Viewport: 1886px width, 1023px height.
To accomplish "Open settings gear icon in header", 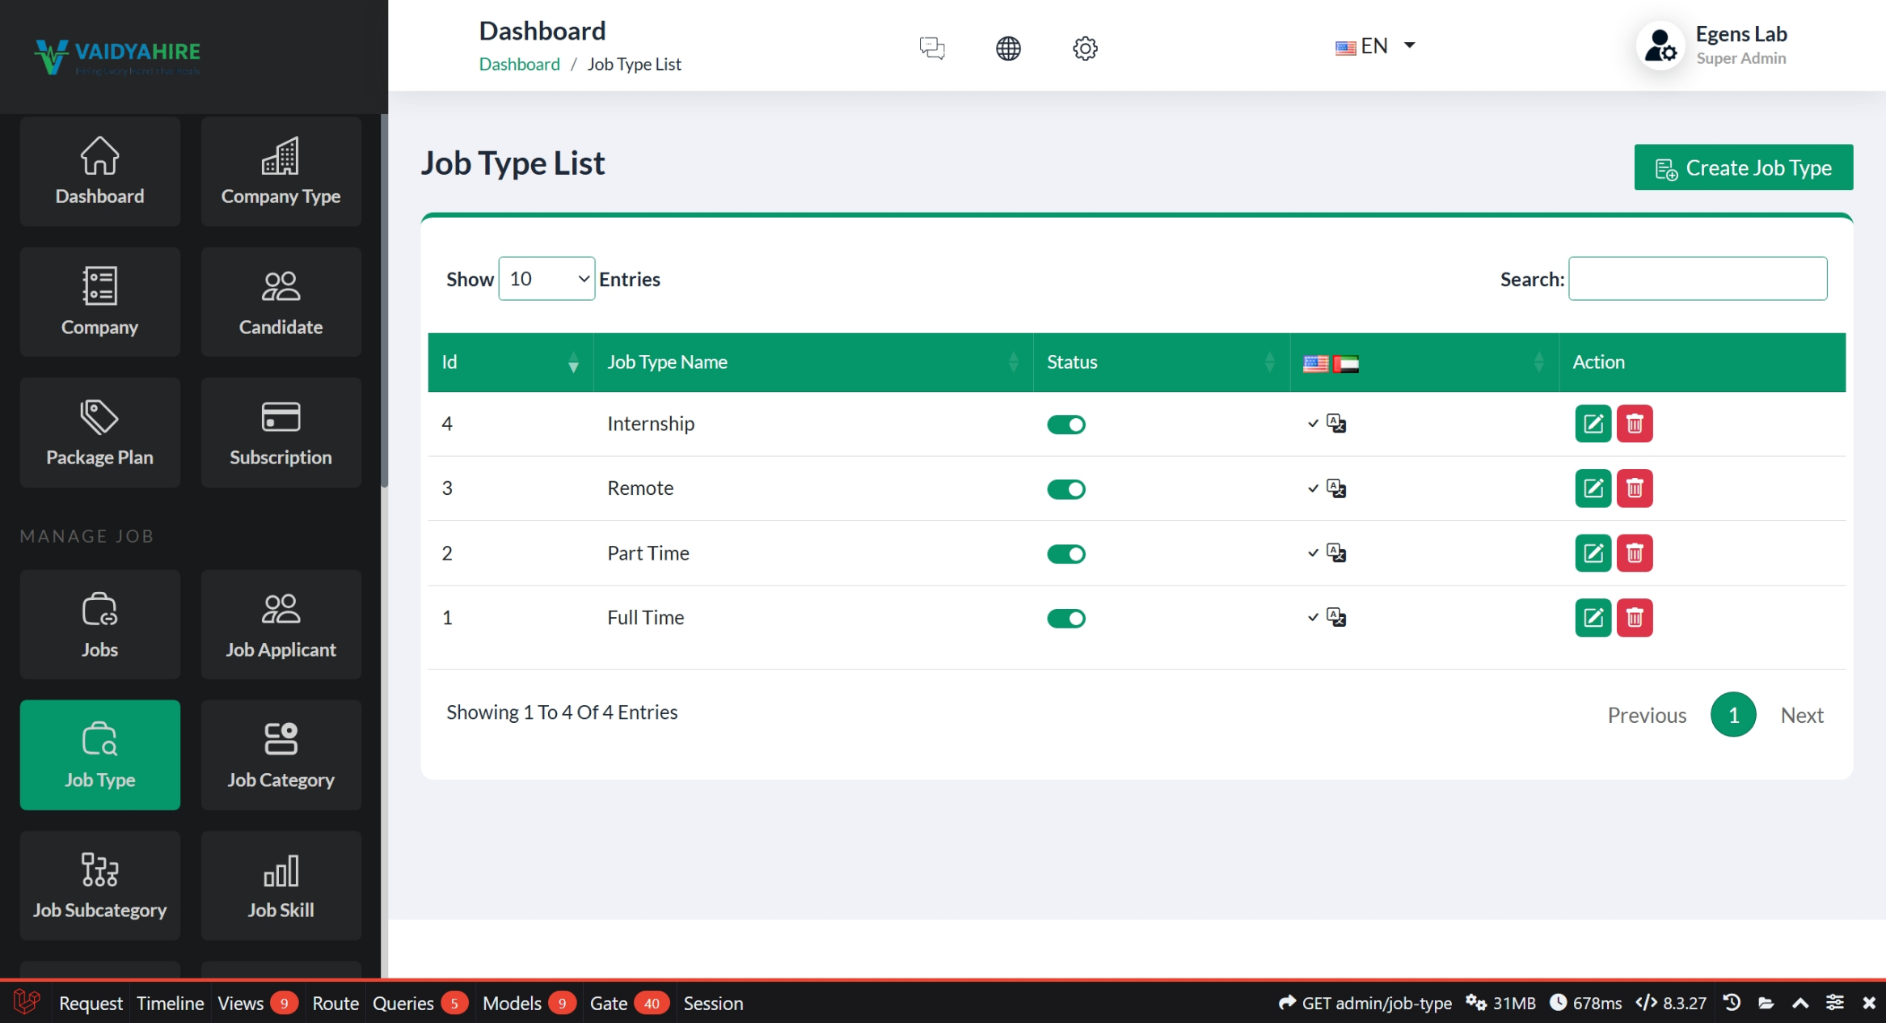I will (1084, 48).
